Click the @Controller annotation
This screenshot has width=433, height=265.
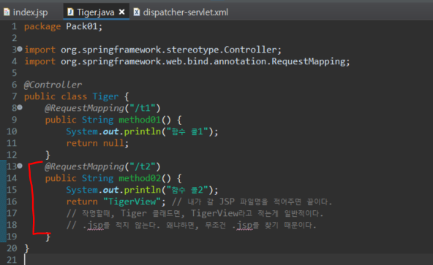pyautogui.click(x=53, y=85)
